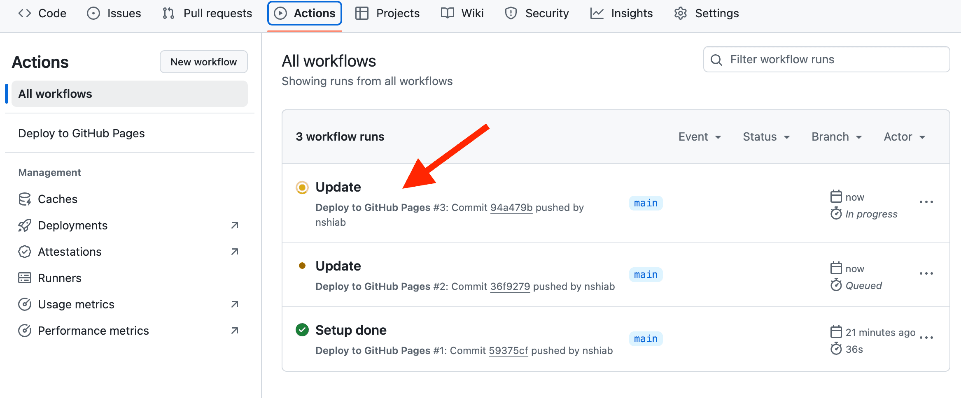The image size is (961, 398).
Task: Click the Settings gear icon
Action: 681,13
